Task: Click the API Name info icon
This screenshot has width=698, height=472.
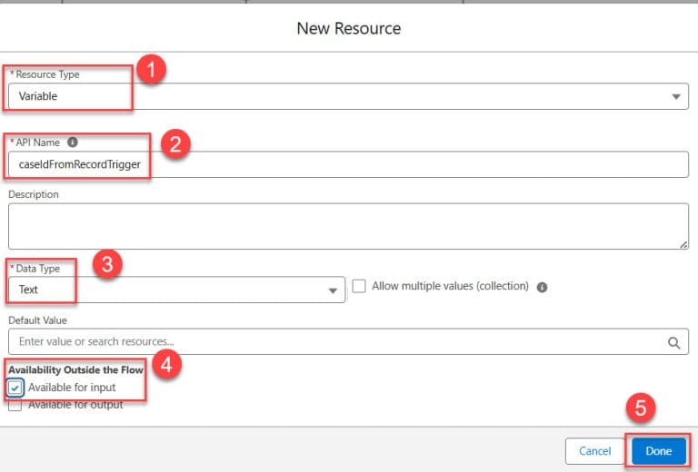Action: (x=72, y=143)
